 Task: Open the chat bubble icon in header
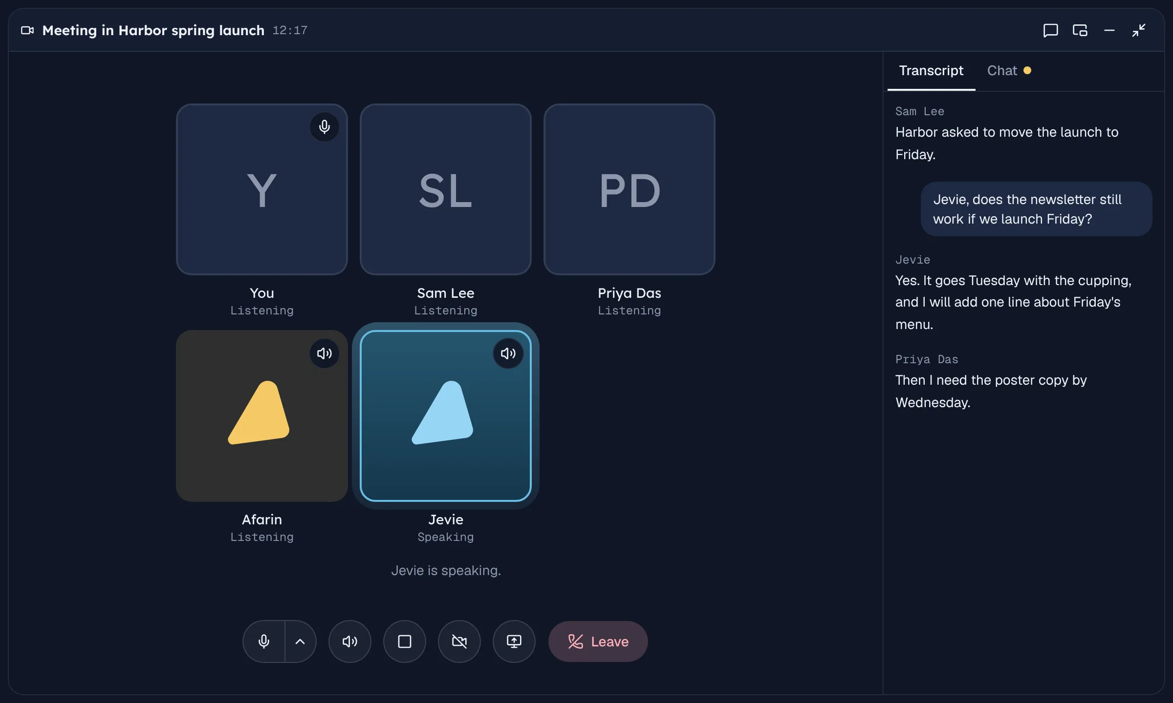click(1050, 30)
